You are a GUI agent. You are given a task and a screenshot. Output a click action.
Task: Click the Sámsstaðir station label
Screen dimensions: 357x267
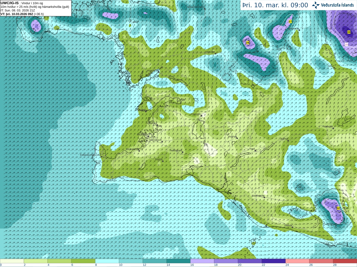click(x=257, y=196)
